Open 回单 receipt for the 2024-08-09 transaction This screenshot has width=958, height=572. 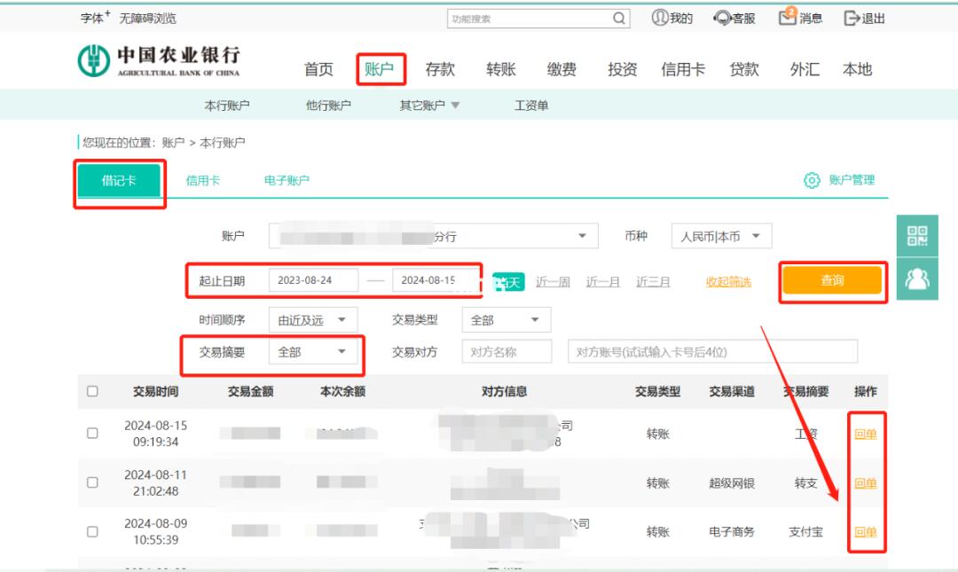[865, 533]
